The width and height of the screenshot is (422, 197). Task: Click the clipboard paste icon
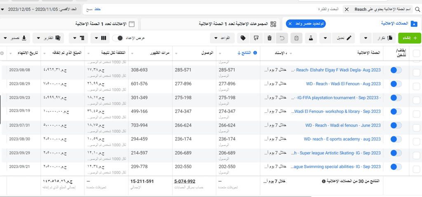296,38
